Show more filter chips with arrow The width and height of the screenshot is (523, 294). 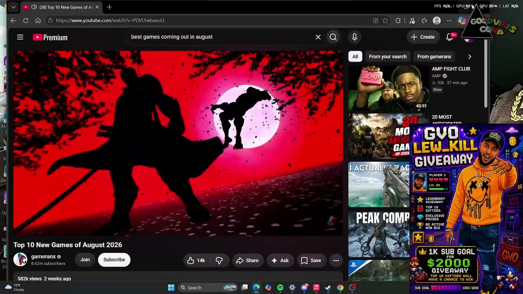[469, 57]
